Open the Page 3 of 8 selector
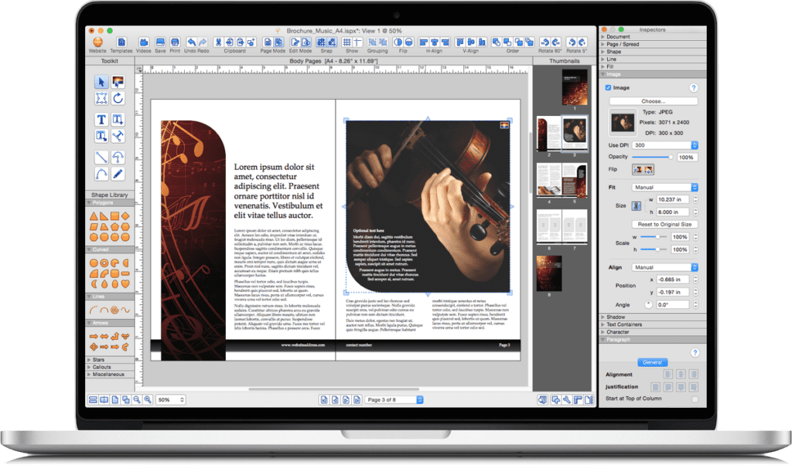 click(x=394, y=399)
